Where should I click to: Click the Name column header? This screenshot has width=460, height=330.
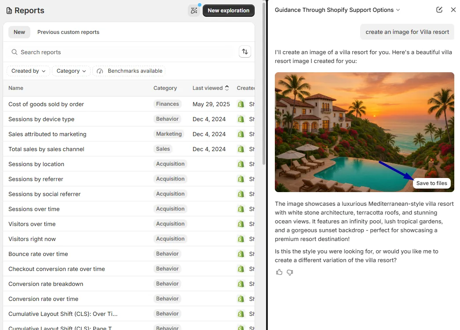pyautogui.click(x=16, y=88)
